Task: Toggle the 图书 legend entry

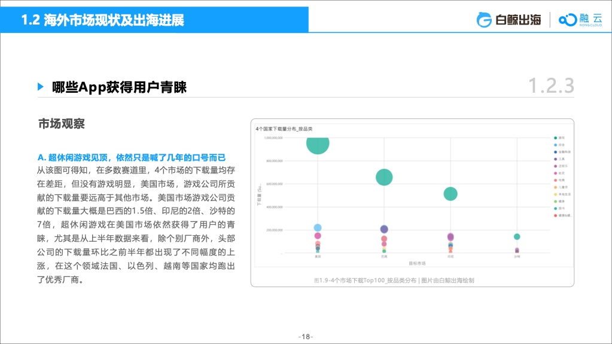Action: tap(559, 208)
